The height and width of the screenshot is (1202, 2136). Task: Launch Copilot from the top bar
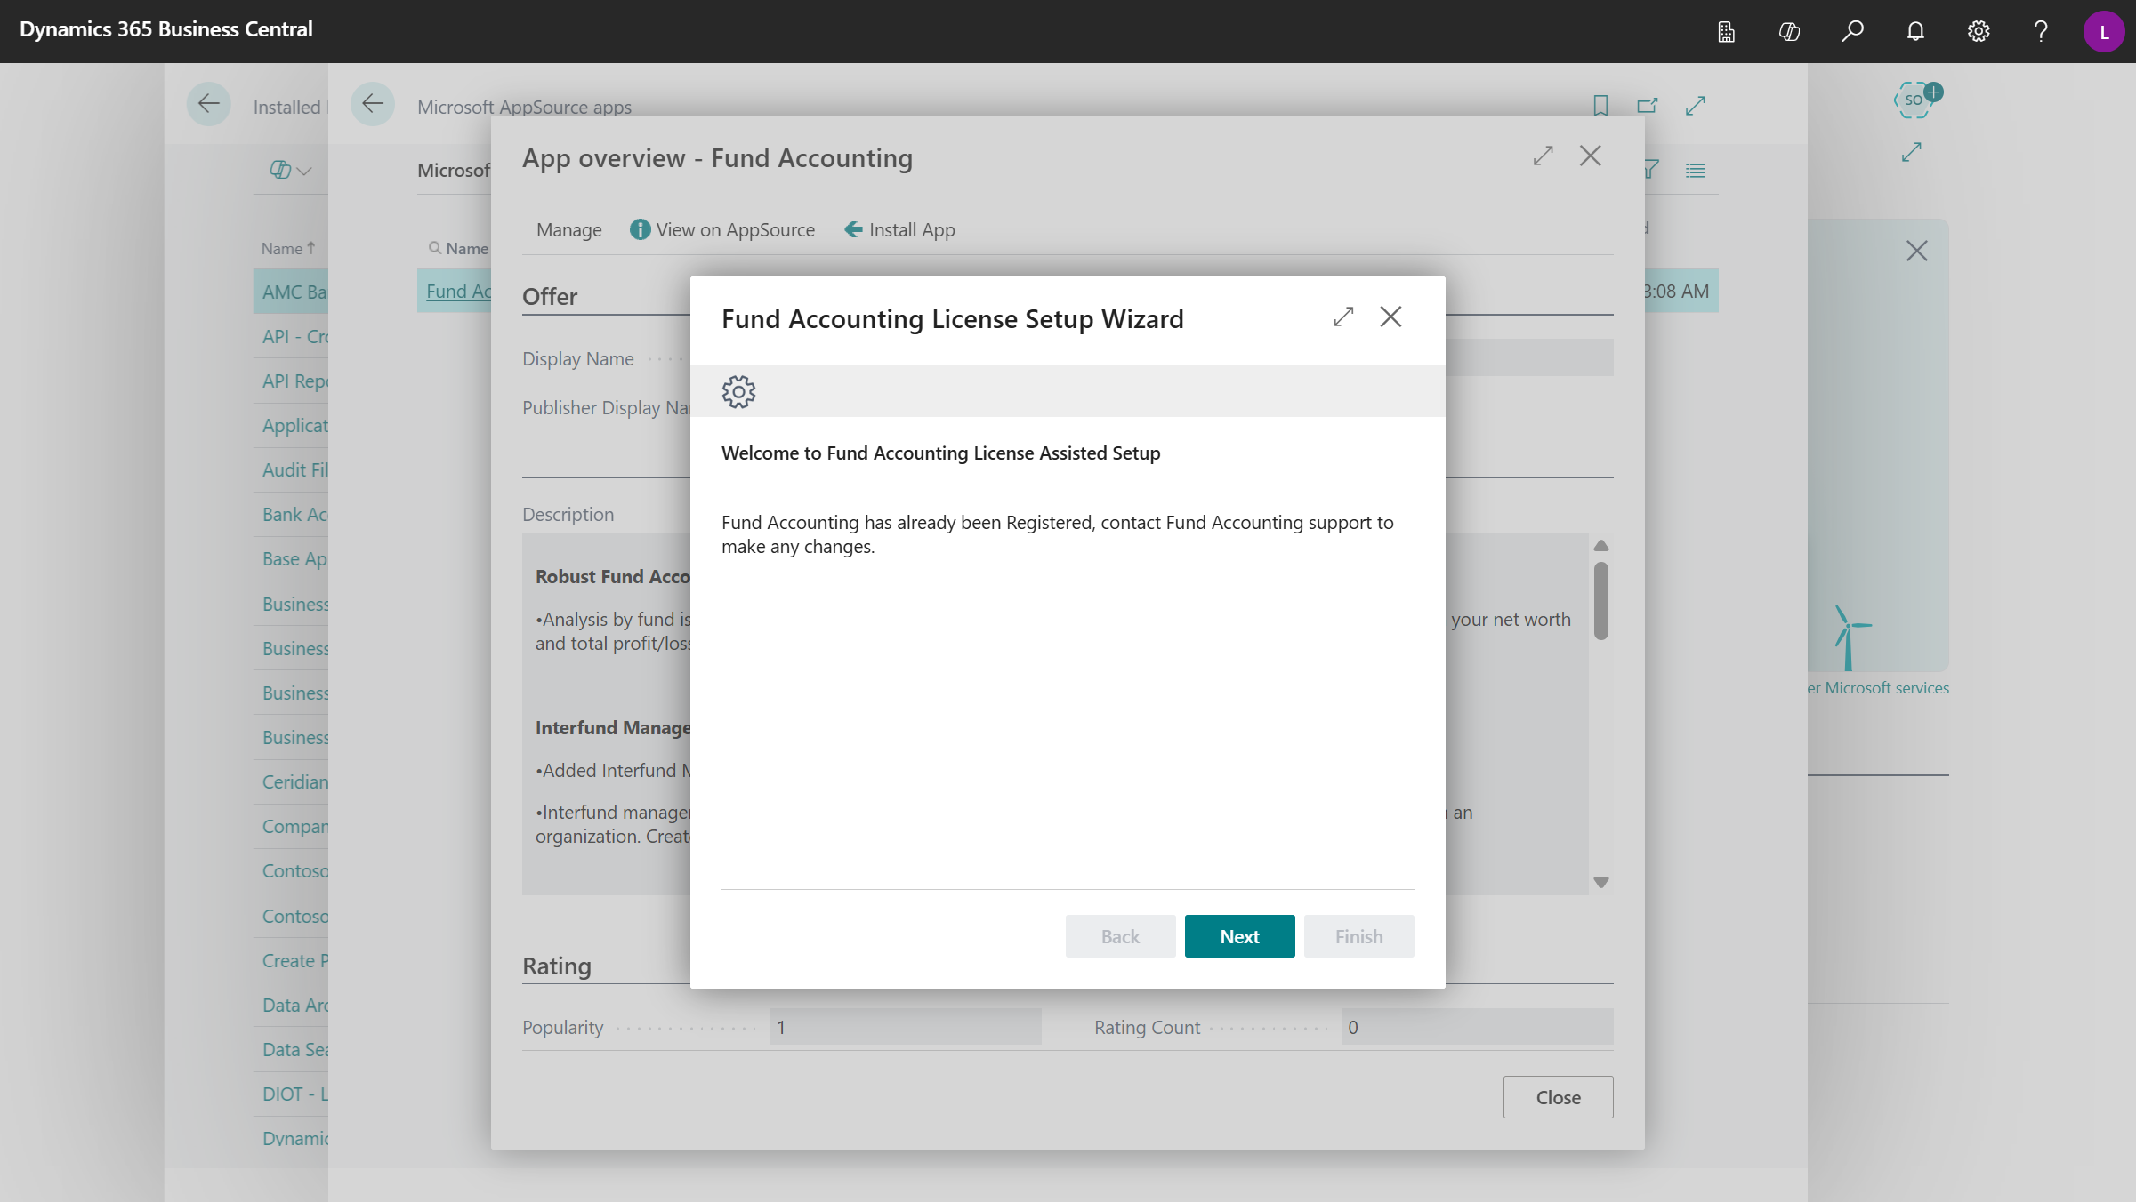(1789, 31)
